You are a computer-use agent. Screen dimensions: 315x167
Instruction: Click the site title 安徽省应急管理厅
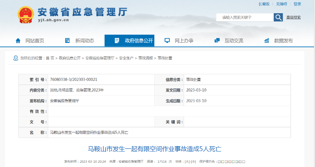coord(82,12)
